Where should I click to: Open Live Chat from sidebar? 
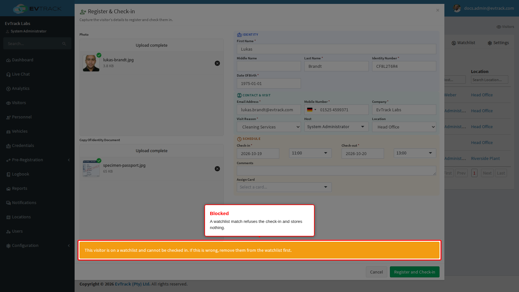pos(21,74)
